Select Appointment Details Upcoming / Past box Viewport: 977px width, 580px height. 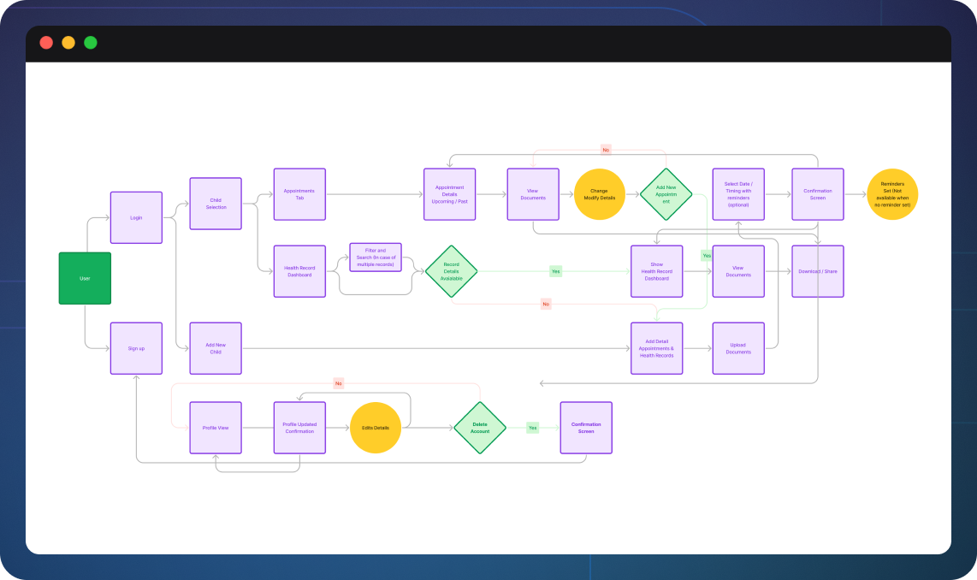(449, 194)
